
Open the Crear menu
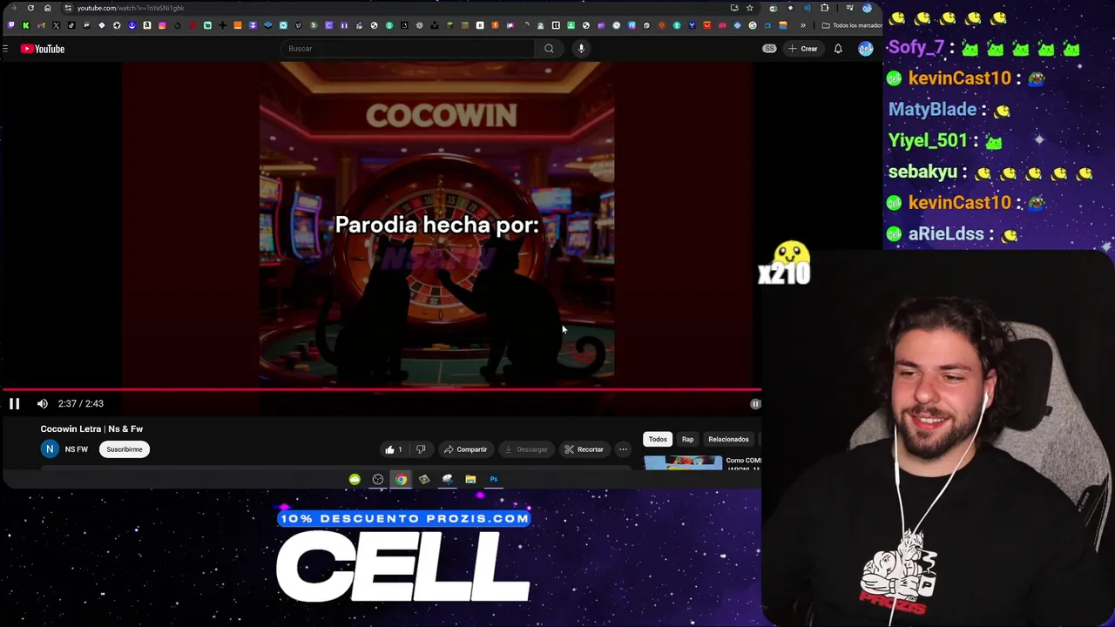[x=802, y=49]
